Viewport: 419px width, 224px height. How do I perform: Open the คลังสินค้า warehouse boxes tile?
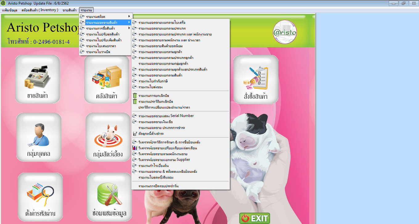(106, 79)
